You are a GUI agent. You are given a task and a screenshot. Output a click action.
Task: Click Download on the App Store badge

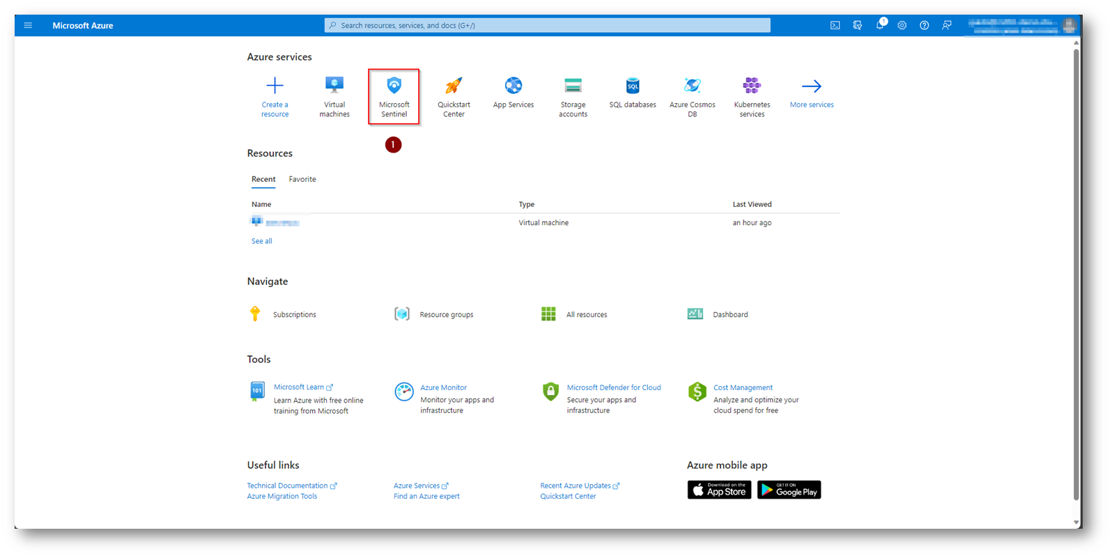[x=719, y=490]
